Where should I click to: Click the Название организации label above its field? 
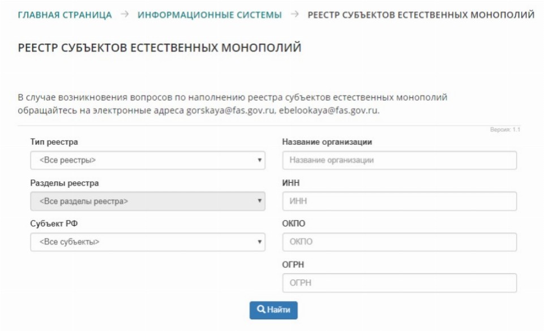click(x=327, y=142)
